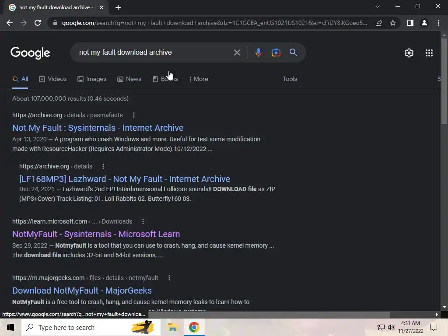The width and height of the screenshot is (448, 336).
Task: Click the taskbar search box
Action: point(91,327)
